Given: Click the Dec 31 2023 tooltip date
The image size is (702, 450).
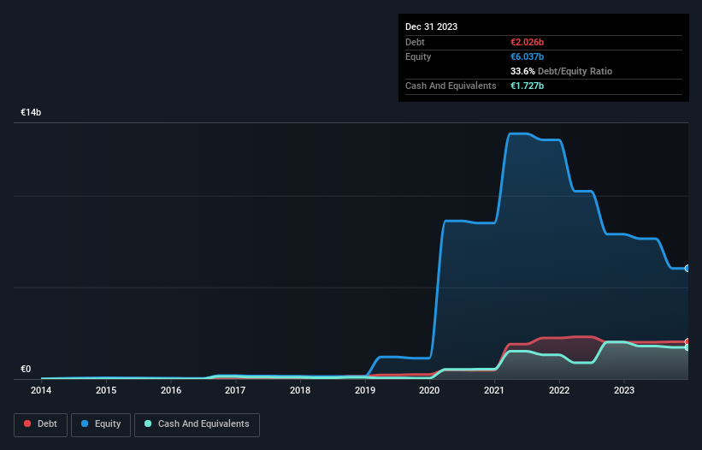Looking at the screenshot, I should click(431, 27).
